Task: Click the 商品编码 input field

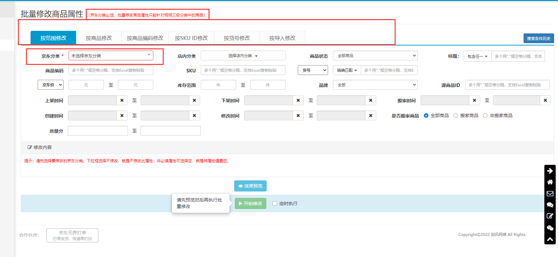Action: click(110, 70)
